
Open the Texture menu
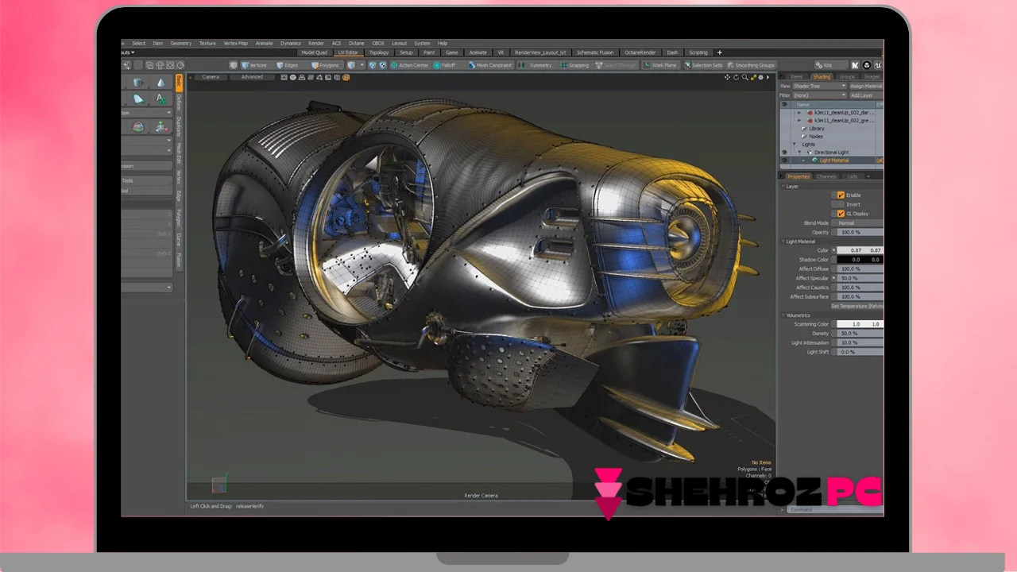point(207,43)
